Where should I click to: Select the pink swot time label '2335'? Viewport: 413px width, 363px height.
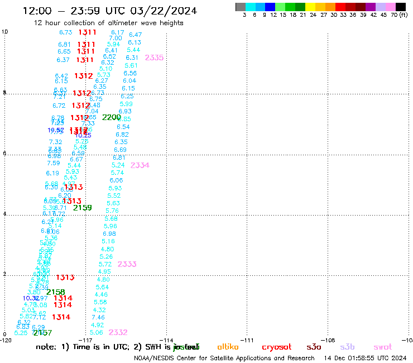click(x=155, y=58)
